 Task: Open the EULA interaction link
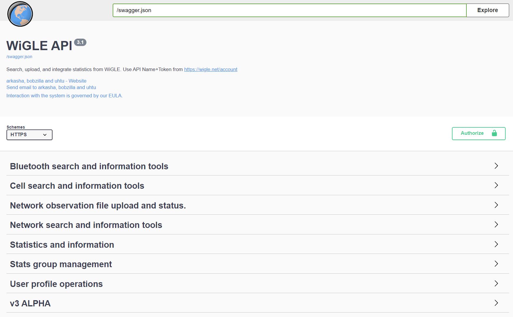pos(65,96)
